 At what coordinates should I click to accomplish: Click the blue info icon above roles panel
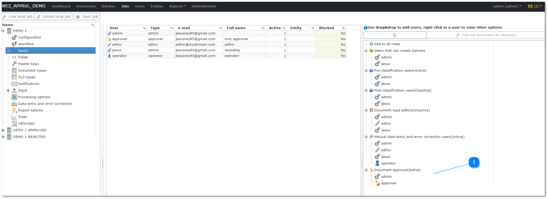[x=365, y=28]
